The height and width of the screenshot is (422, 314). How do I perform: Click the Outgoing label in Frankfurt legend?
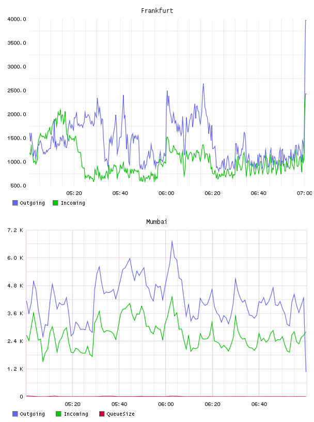coord(32,203)
